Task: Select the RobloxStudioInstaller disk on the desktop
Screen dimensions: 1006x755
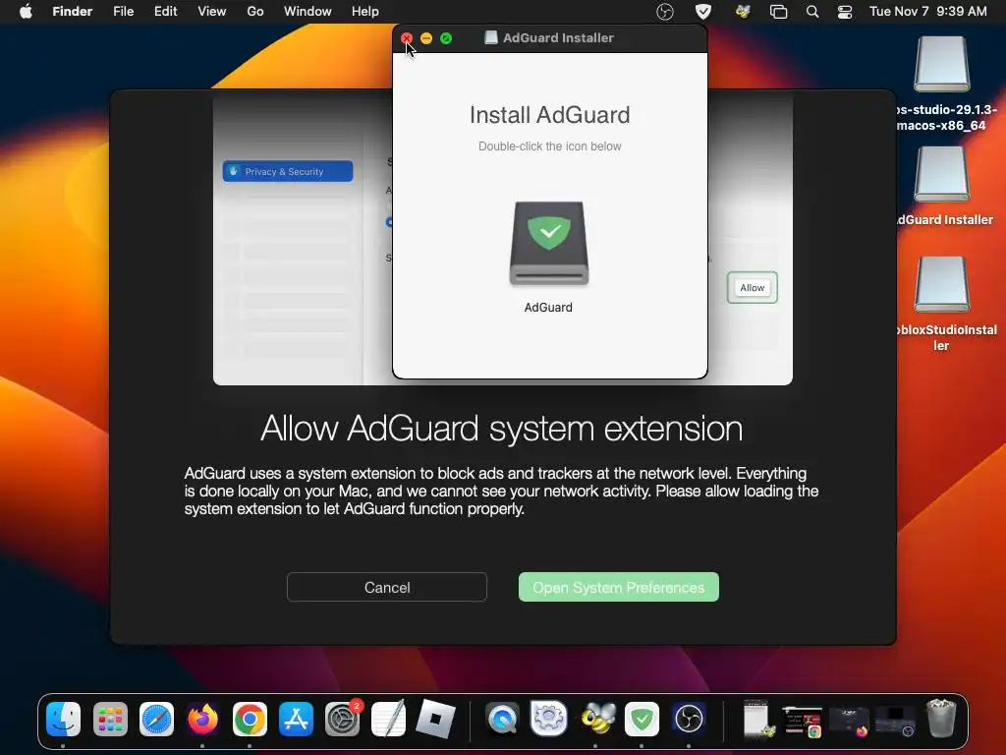Action: (x=941, y=284)
